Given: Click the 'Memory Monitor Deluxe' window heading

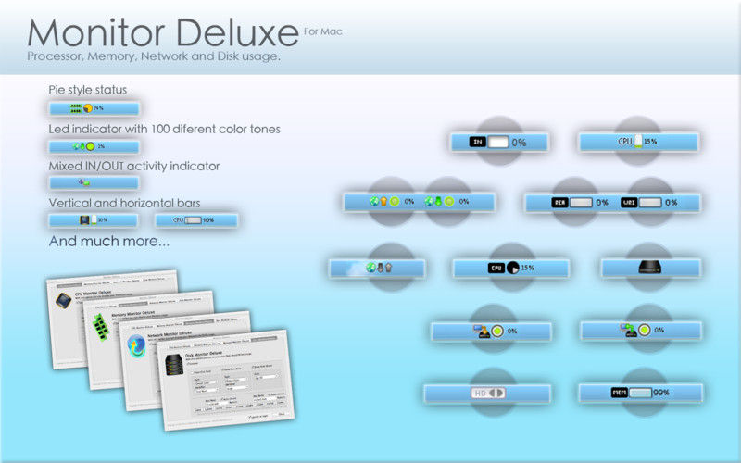Looking at the screenshot, I should coord(132,313).
